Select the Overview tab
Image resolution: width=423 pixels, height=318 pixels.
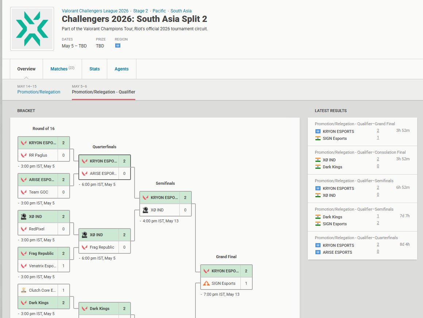tap(26, 69)
